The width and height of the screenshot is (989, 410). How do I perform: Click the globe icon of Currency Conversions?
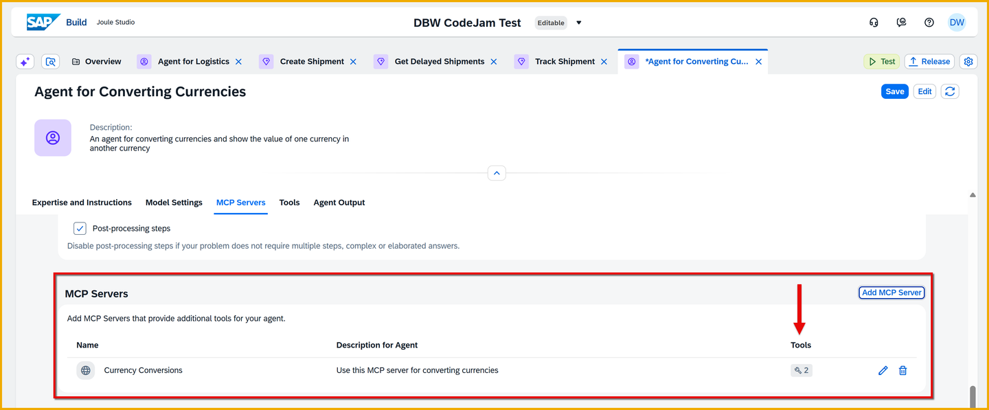86,371
